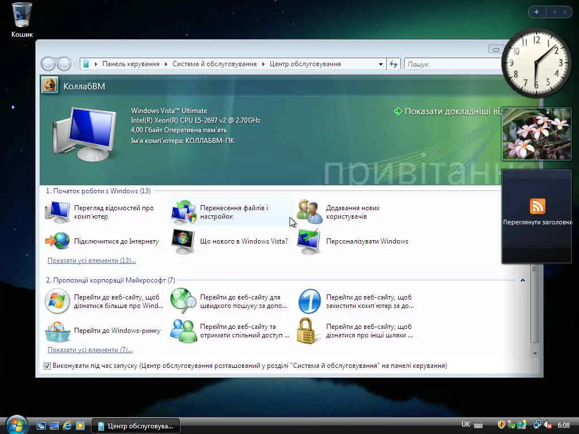579x434 pixels.
Task: Click the muted volume icon in tray
Action: point(548,425)
